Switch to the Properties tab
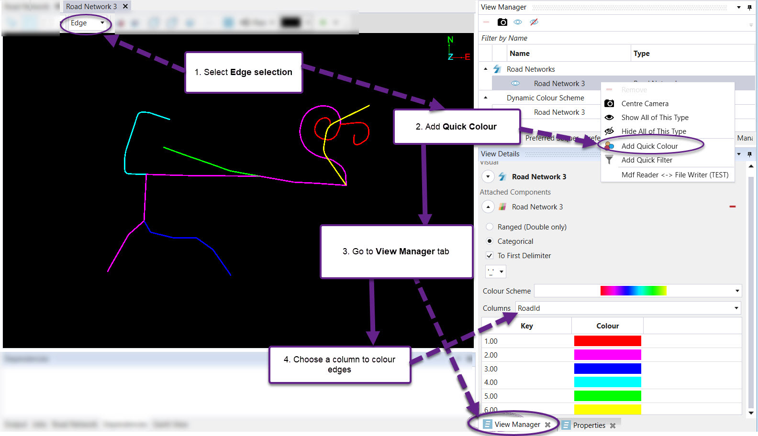The width and height of the screenshot is (758, 436). pos(589,425)
